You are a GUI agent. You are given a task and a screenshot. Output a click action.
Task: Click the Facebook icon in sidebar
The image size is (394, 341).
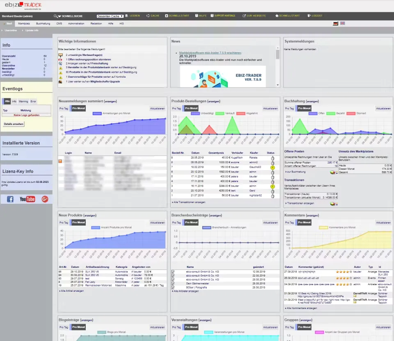10,199
